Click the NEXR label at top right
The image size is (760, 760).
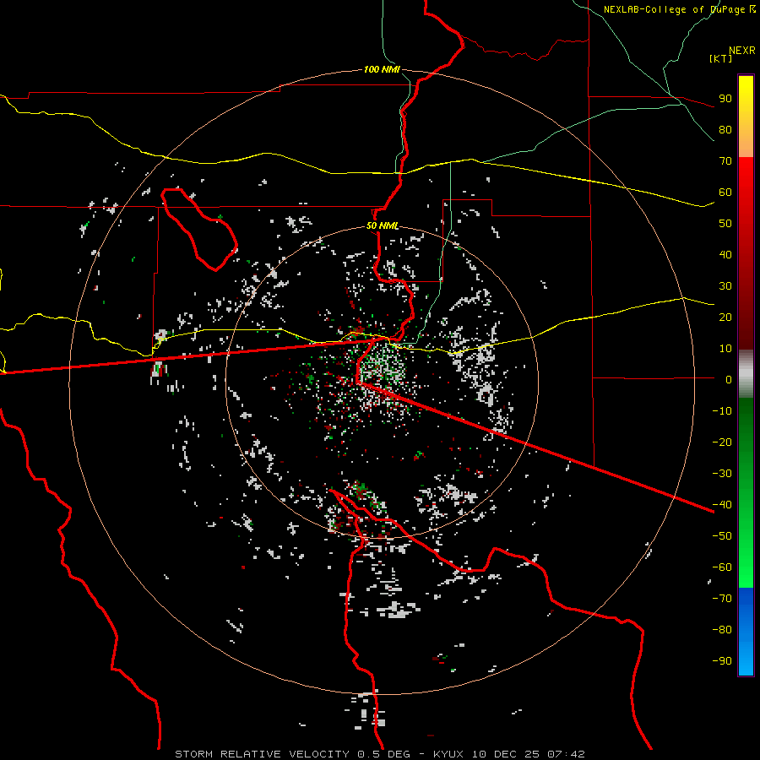click(x=742, y=51)
